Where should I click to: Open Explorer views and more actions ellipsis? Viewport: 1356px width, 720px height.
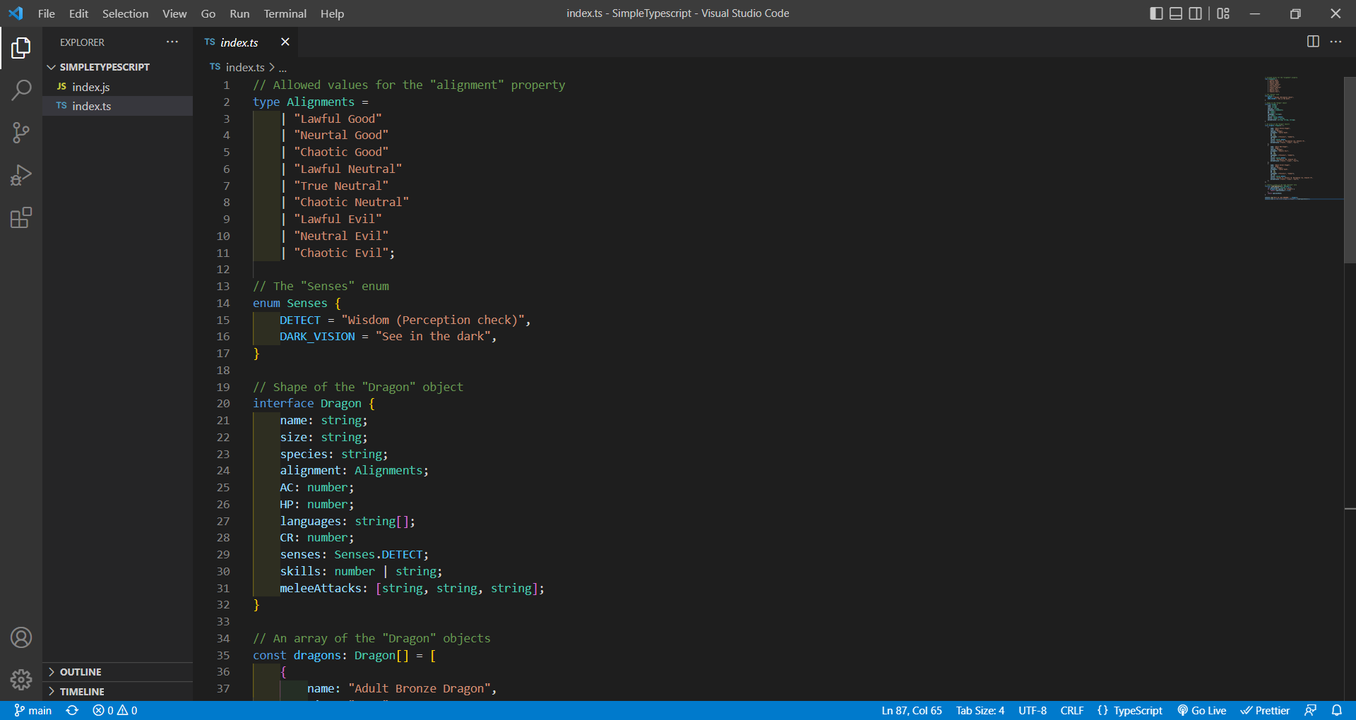[172, 42]
